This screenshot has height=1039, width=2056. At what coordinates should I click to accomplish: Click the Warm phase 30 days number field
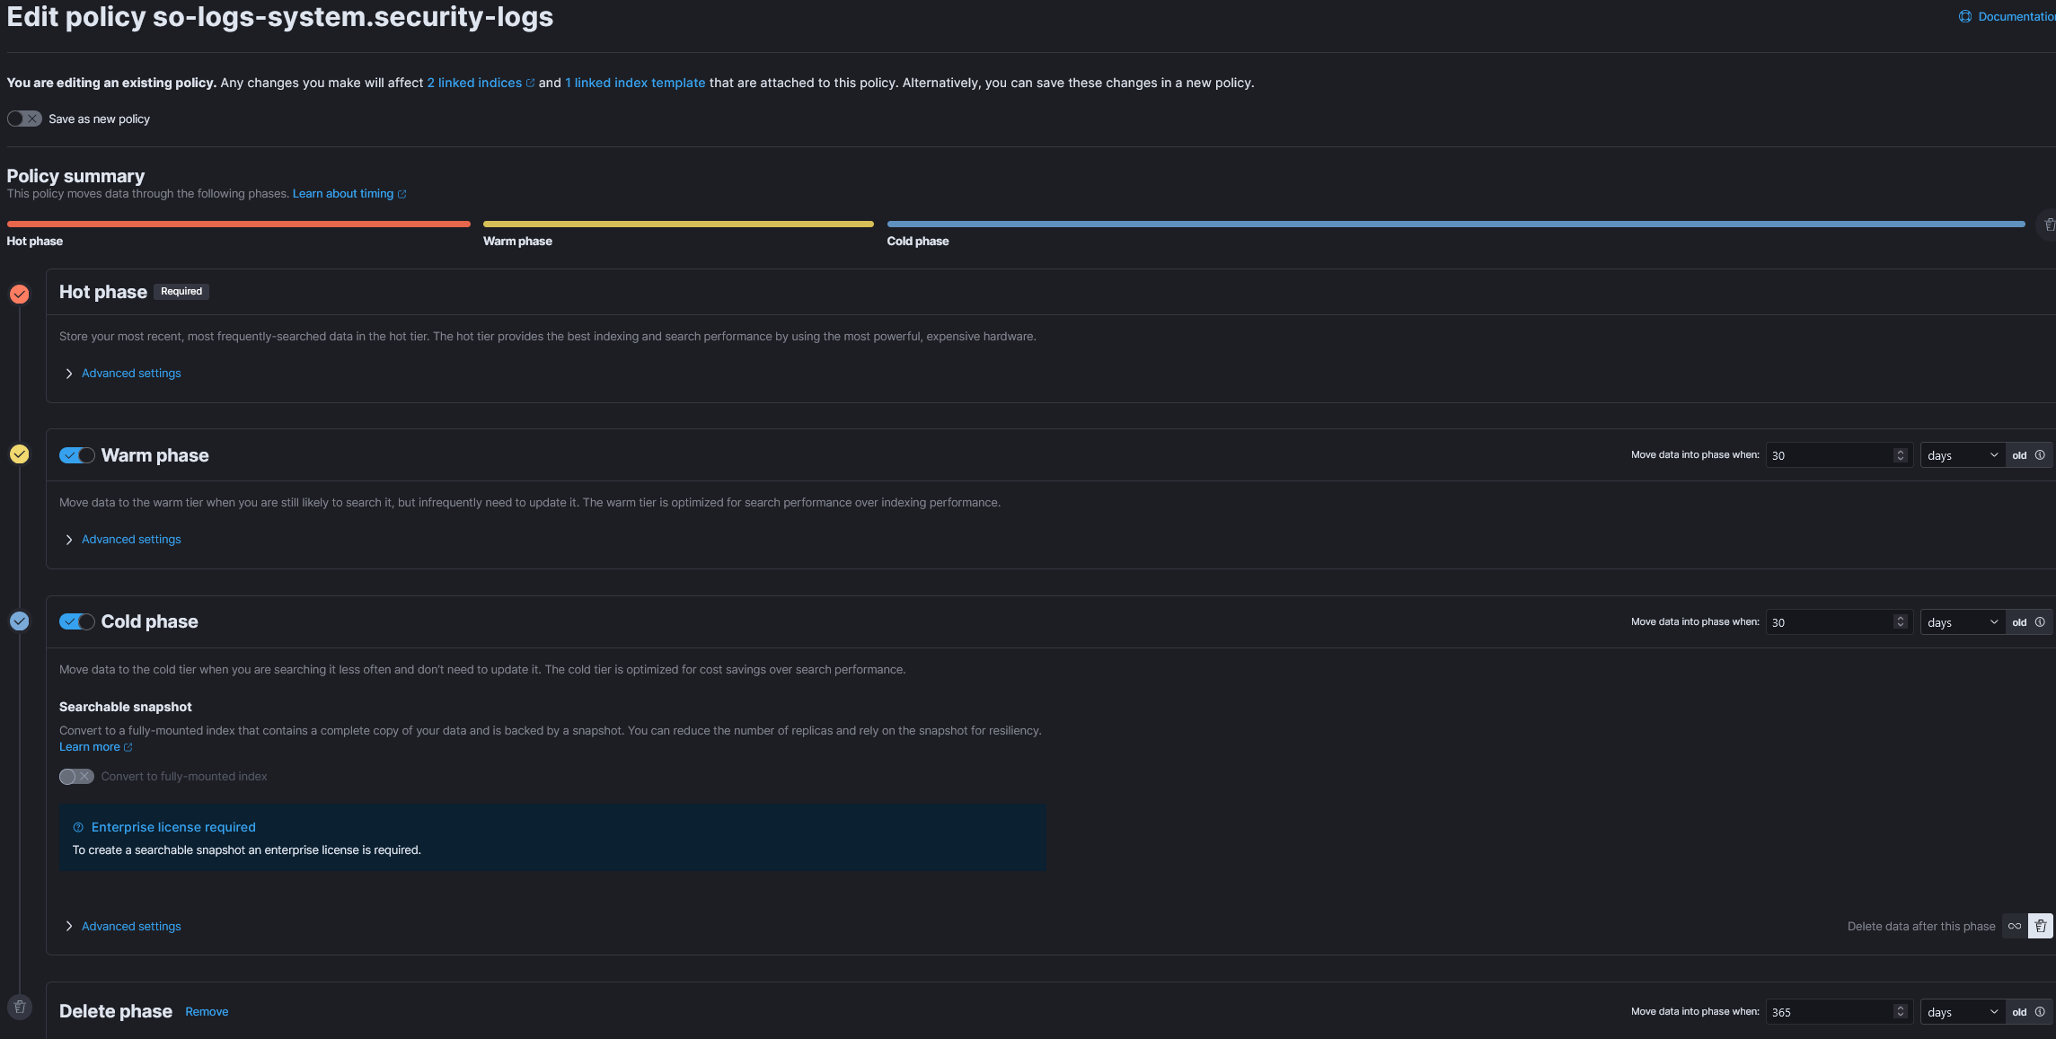tap(1829, 455)
